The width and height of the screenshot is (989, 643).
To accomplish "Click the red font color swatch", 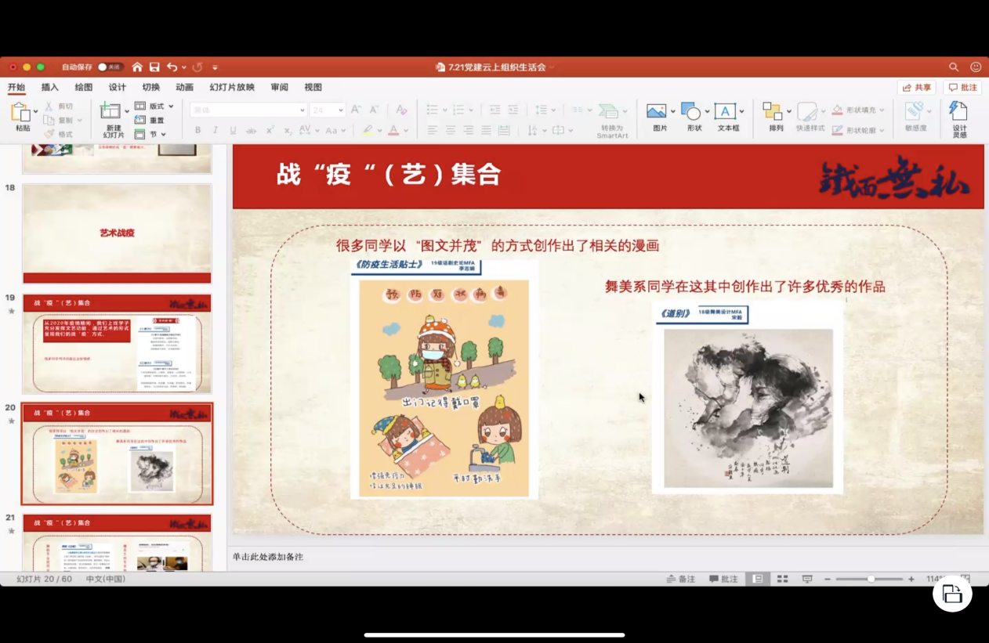I will (393, 130).
